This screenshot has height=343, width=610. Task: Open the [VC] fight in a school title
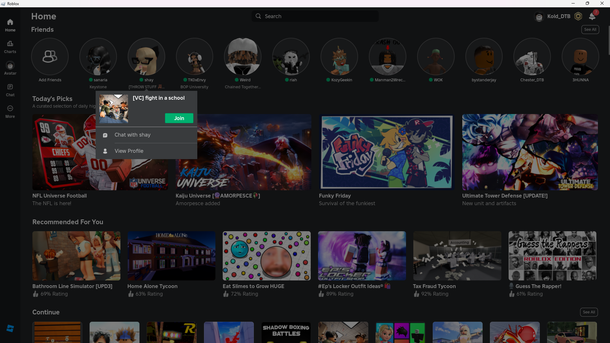159,98
